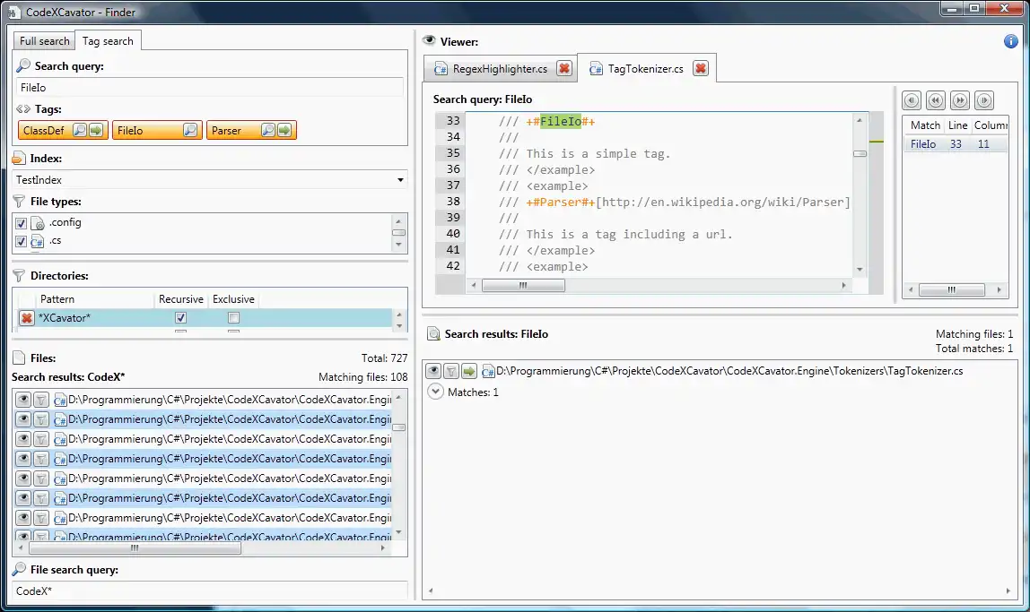The image size is (1030, 612).
Task: Click the match marker on viewer overview bar
Action: (876, 142)
